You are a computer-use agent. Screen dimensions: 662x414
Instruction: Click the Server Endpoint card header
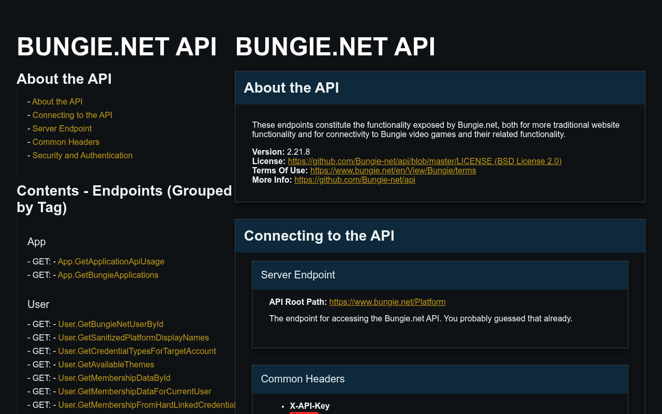point(440,275)
